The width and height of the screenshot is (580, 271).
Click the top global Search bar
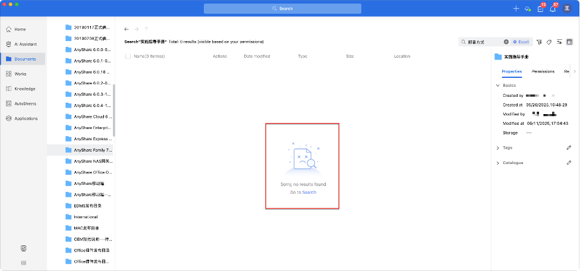coord(282,8)
